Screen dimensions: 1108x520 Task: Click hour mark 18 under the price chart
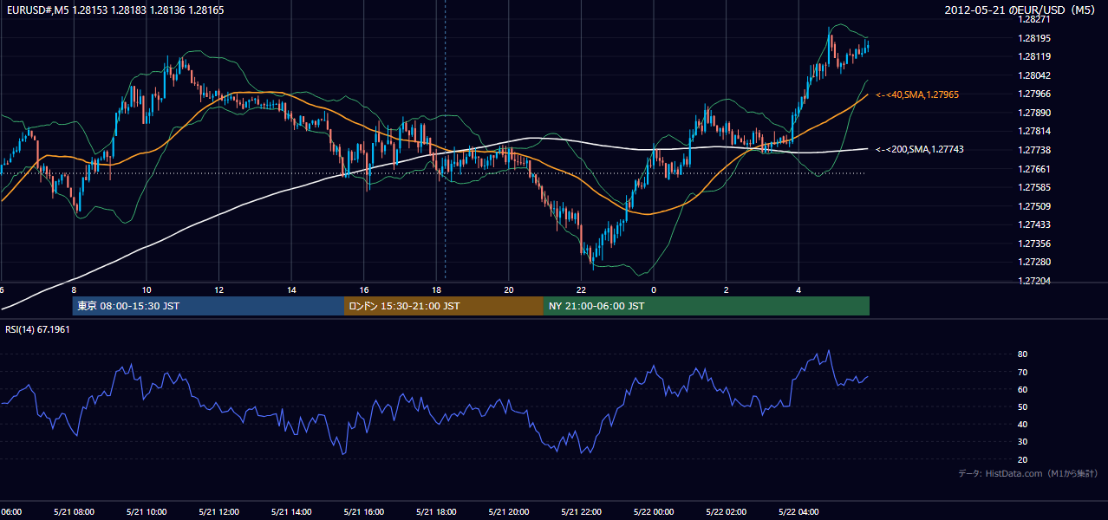[x=436, y=290]
